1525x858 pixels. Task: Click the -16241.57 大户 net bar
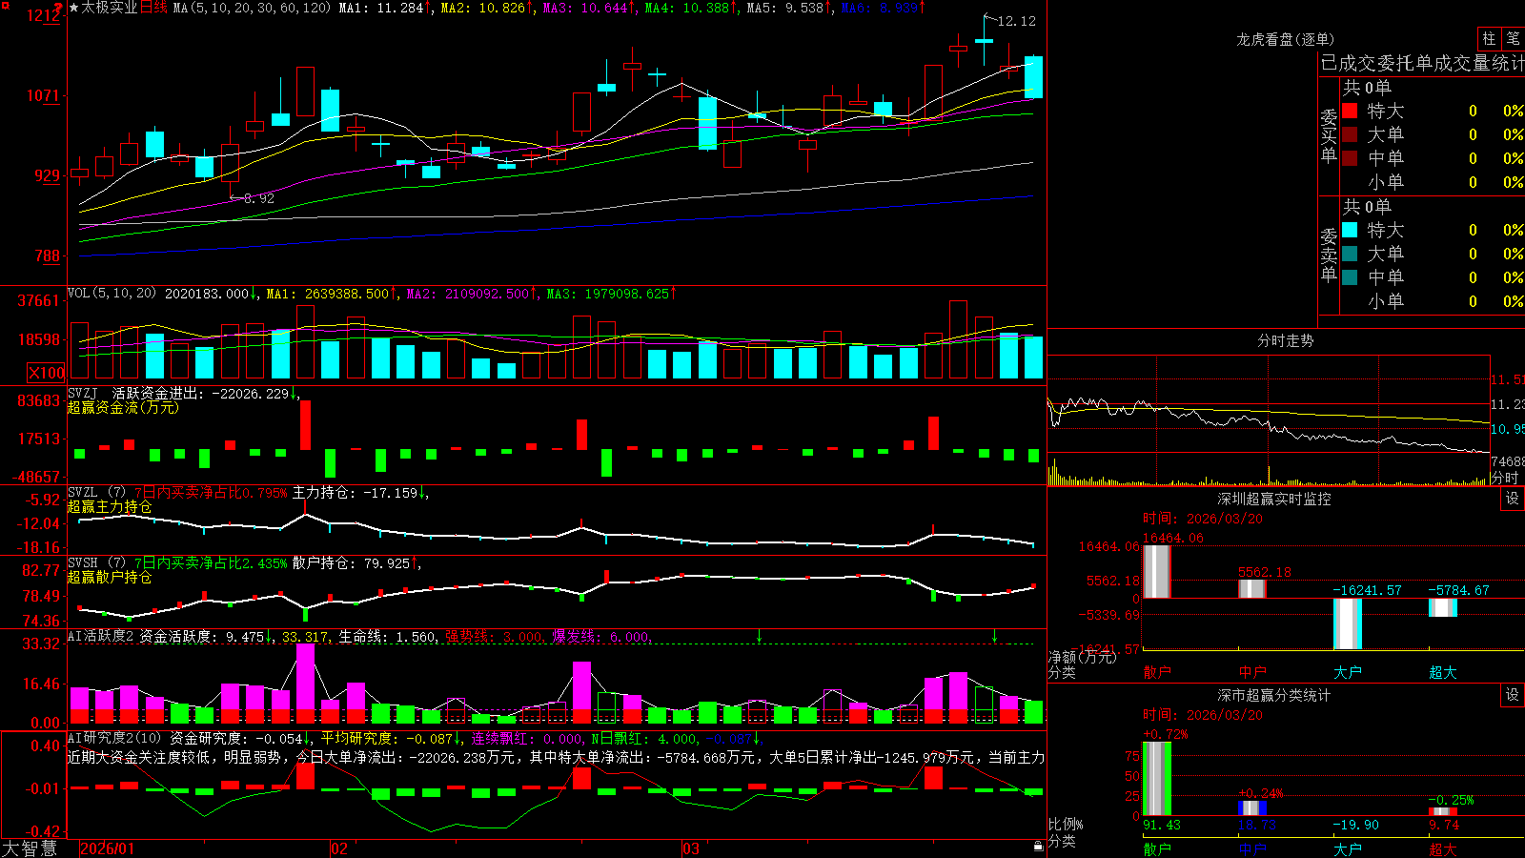(x=1348, y=623)
